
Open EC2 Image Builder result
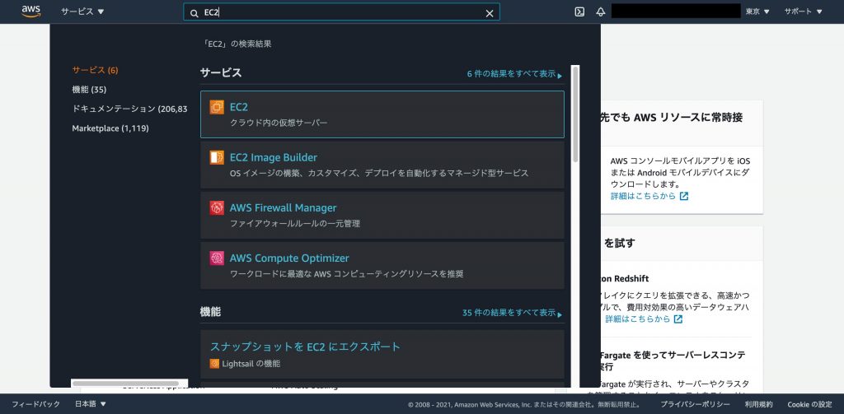(x=382, y=165)
